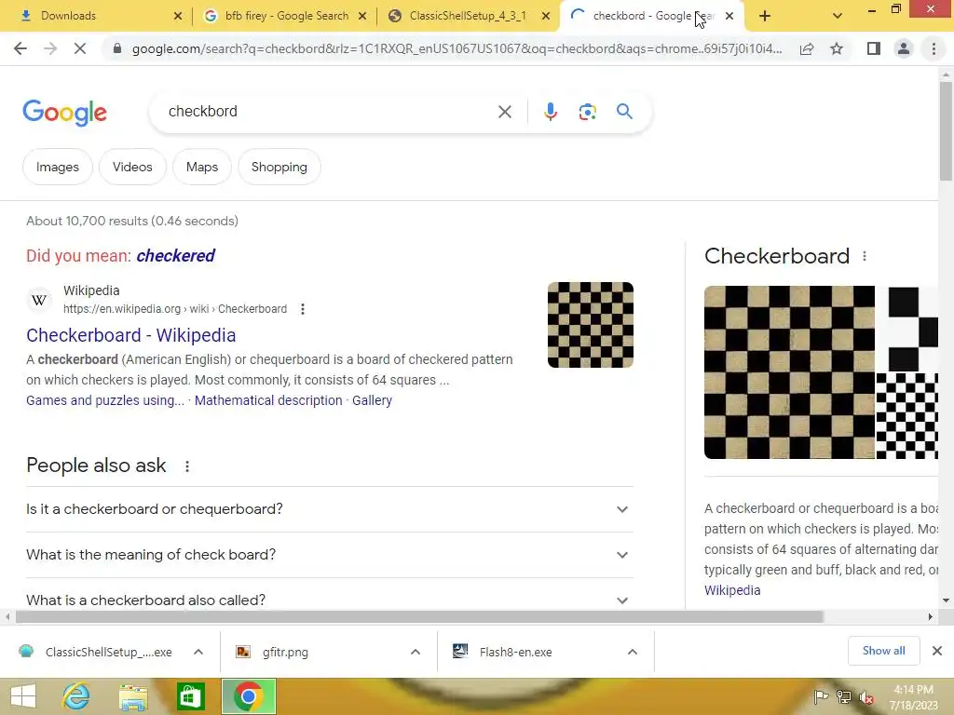
Task: Expand 'What is the meaning of check board?'
Action: click(329, 555)
